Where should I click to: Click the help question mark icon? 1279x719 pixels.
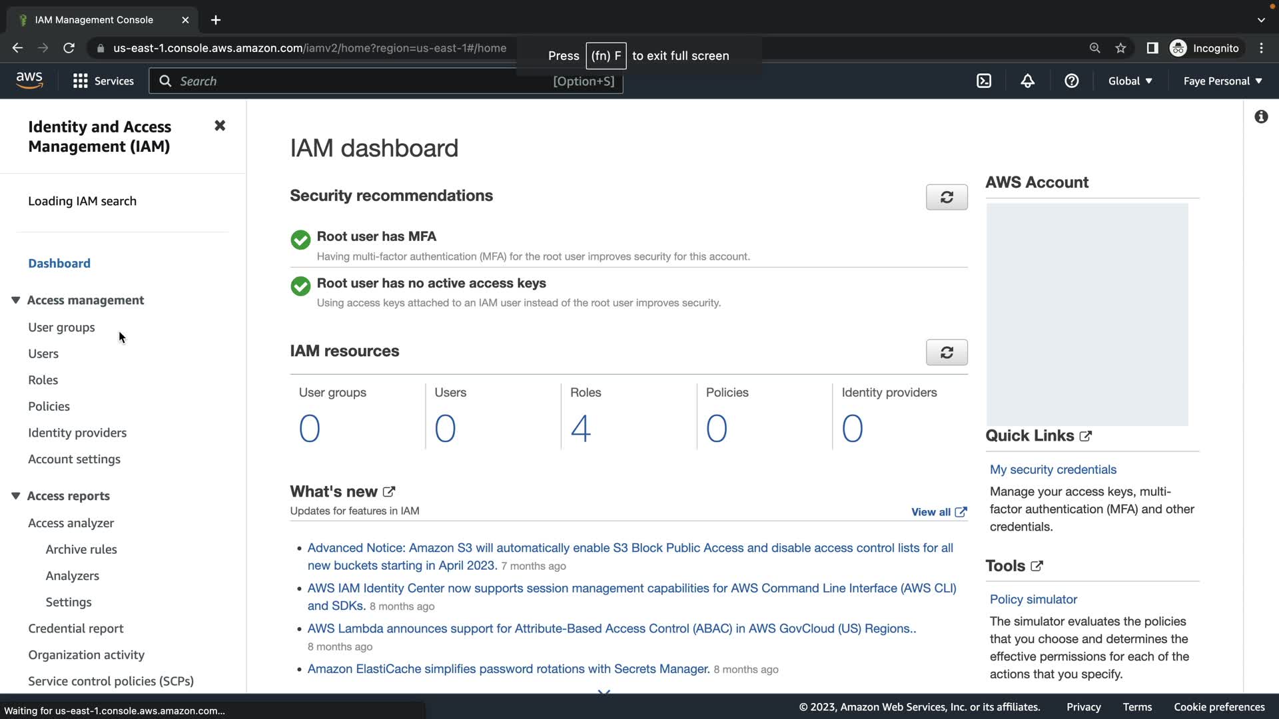point(1071,81)
